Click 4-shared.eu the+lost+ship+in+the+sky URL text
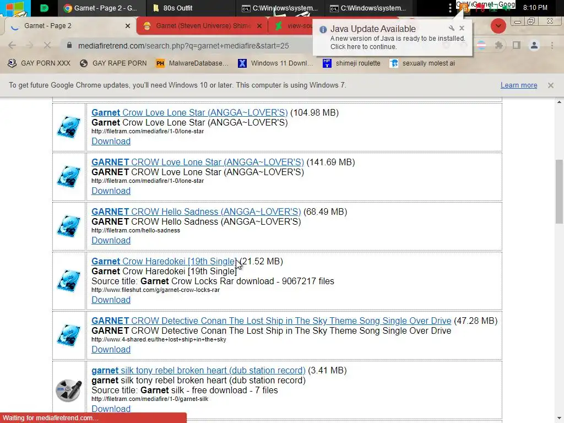The width and height of the screenshot is (564, 423). pos(159,339)
